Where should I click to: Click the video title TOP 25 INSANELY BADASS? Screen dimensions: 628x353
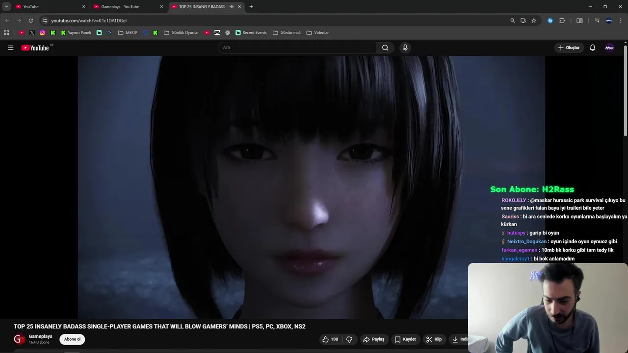coord(159,326)
